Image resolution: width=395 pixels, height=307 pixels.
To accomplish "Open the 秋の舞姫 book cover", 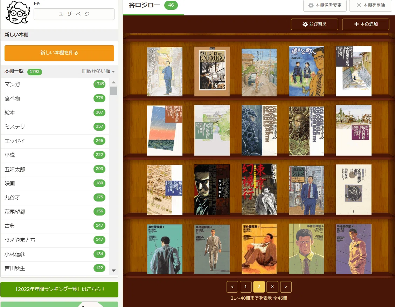I will 354,130.
